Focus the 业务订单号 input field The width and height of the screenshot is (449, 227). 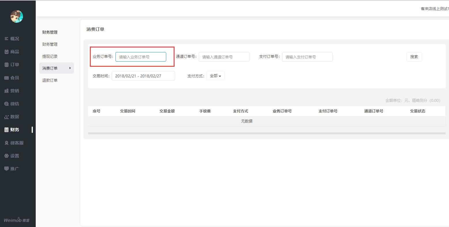(x=141, y=57)
